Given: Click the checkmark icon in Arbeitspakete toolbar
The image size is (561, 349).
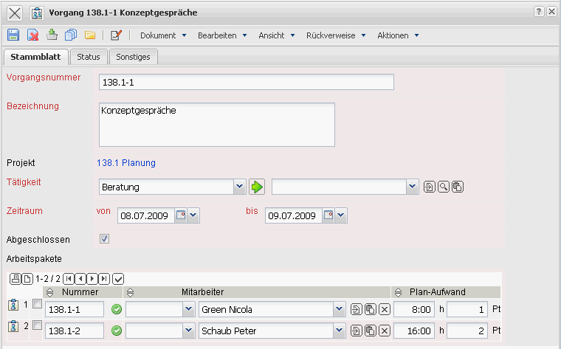Looking at the screenshot, I should point(118,279).
